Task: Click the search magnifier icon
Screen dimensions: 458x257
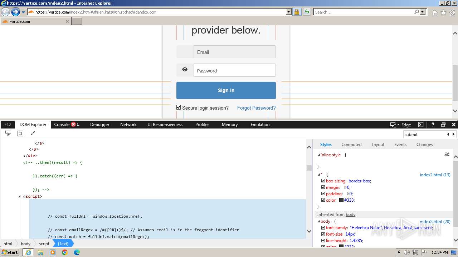Action: pos(416,12)
